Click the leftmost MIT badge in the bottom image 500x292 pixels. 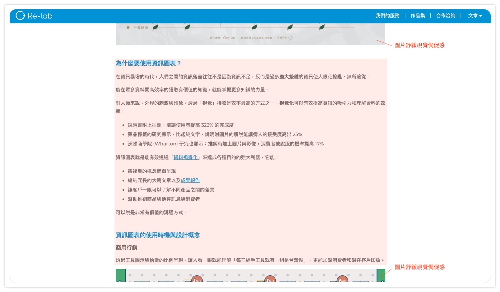tap(197, 279)
